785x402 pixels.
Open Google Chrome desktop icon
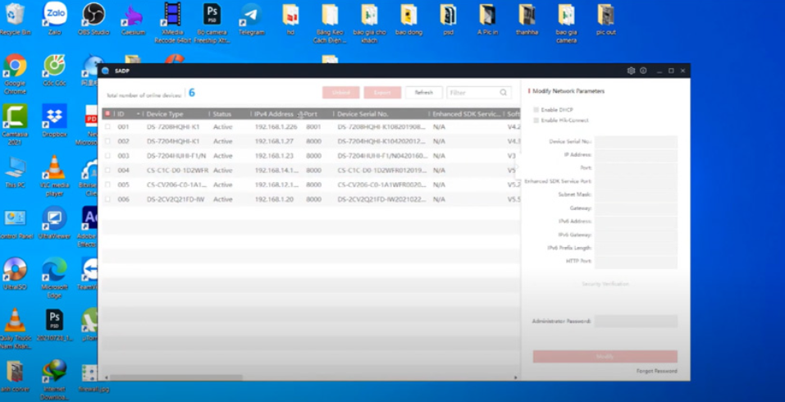click(x=15, y=66)
